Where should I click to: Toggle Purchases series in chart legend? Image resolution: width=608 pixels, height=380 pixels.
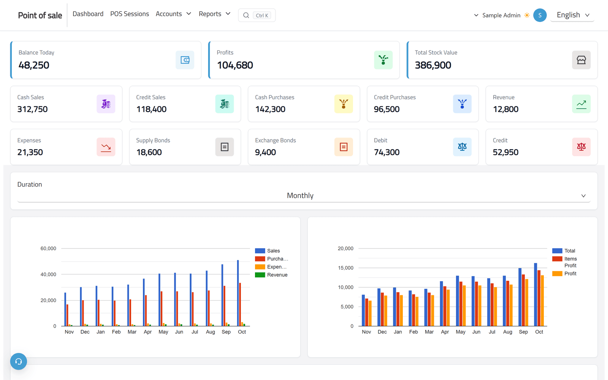point(272,259)
